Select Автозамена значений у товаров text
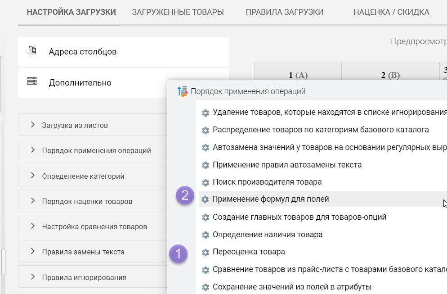 point(330,147)
